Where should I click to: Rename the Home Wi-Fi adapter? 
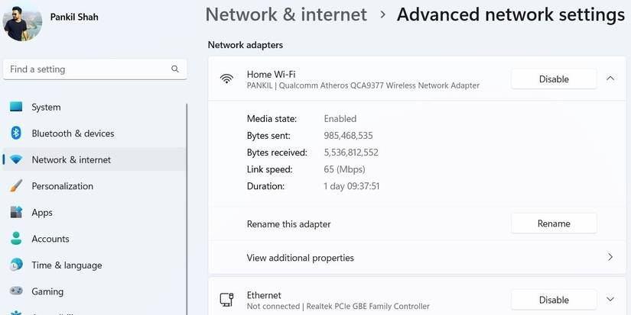click(x=554, y=223)
